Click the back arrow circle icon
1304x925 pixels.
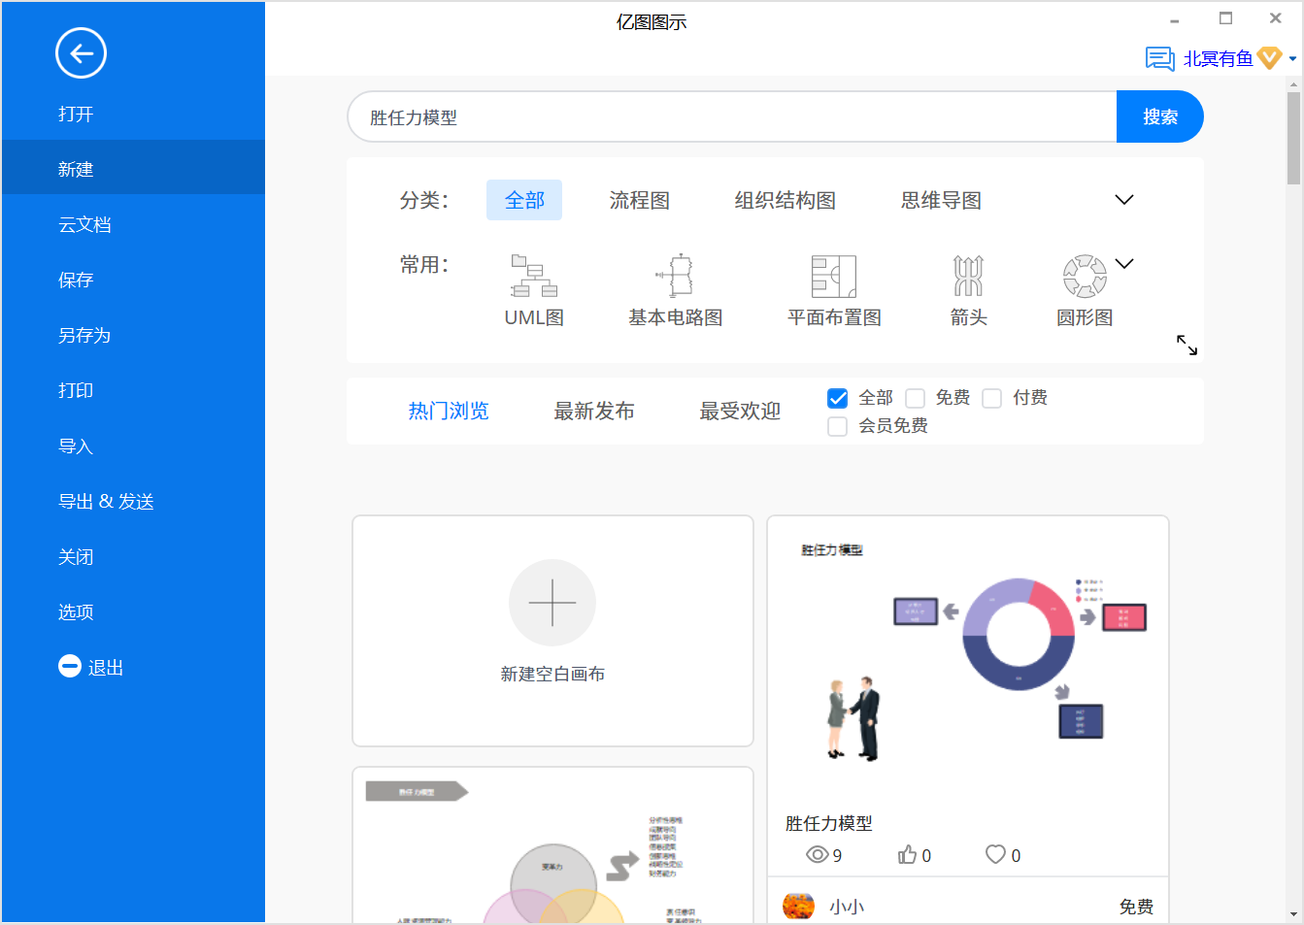click(81, 53)
